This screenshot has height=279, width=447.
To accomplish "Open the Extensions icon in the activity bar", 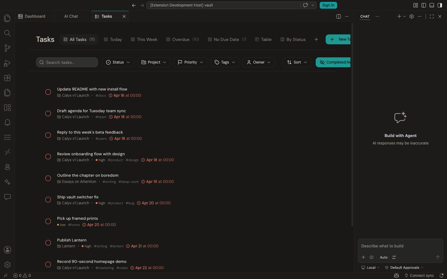I will (x=7, y=78).
